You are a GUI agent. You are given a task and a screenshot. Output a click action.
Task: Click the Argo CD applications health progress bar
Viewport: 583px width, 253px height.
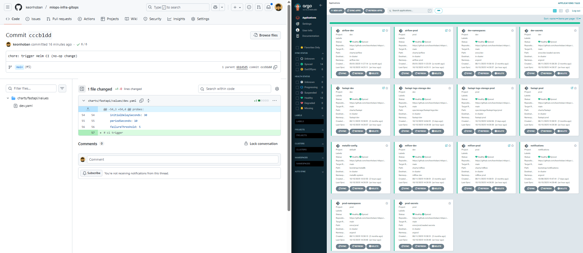coord(455,23)
